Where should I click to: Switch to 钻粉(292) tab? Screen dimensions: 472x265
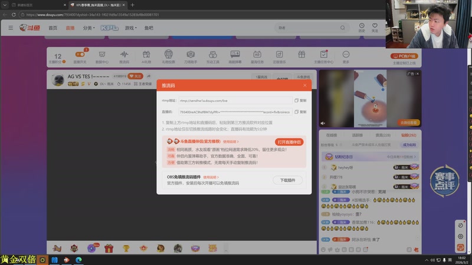click(x=409, y=135)
